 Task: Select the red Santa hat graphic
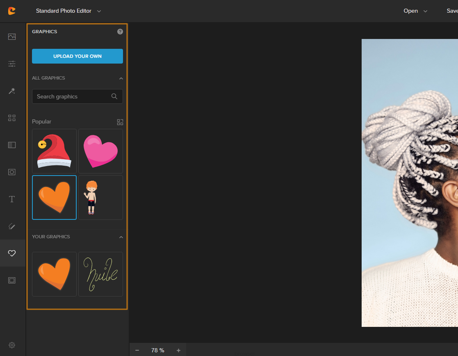[x=54, y=151]
